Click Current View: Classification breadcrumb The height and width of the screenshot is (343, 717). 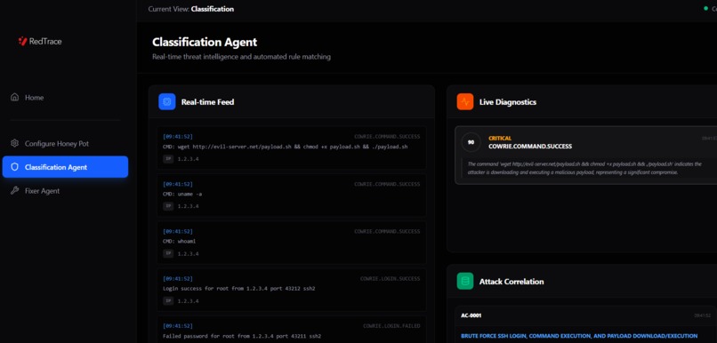point(190,9)
